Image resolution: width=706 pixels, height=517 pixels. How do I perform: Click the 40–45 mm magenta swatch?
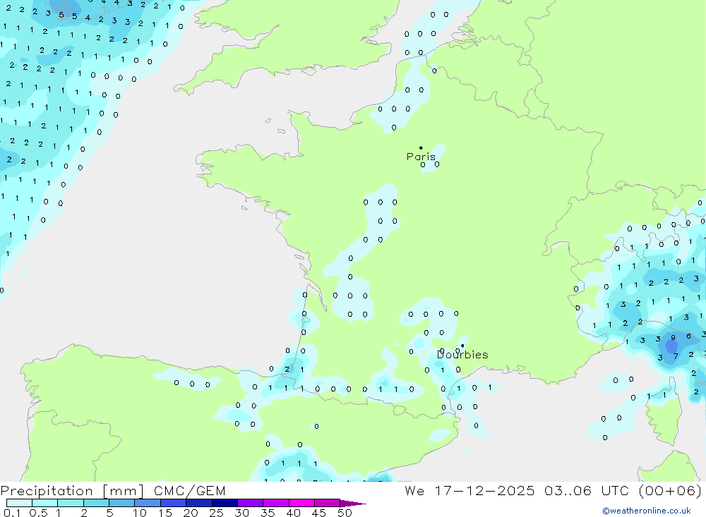301,503
